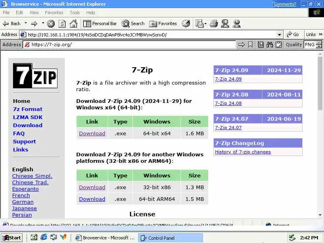Switch to Control Panel taskbar button
Image resolution: width=324 pixels, height=243 pixels.
point(170,238)
